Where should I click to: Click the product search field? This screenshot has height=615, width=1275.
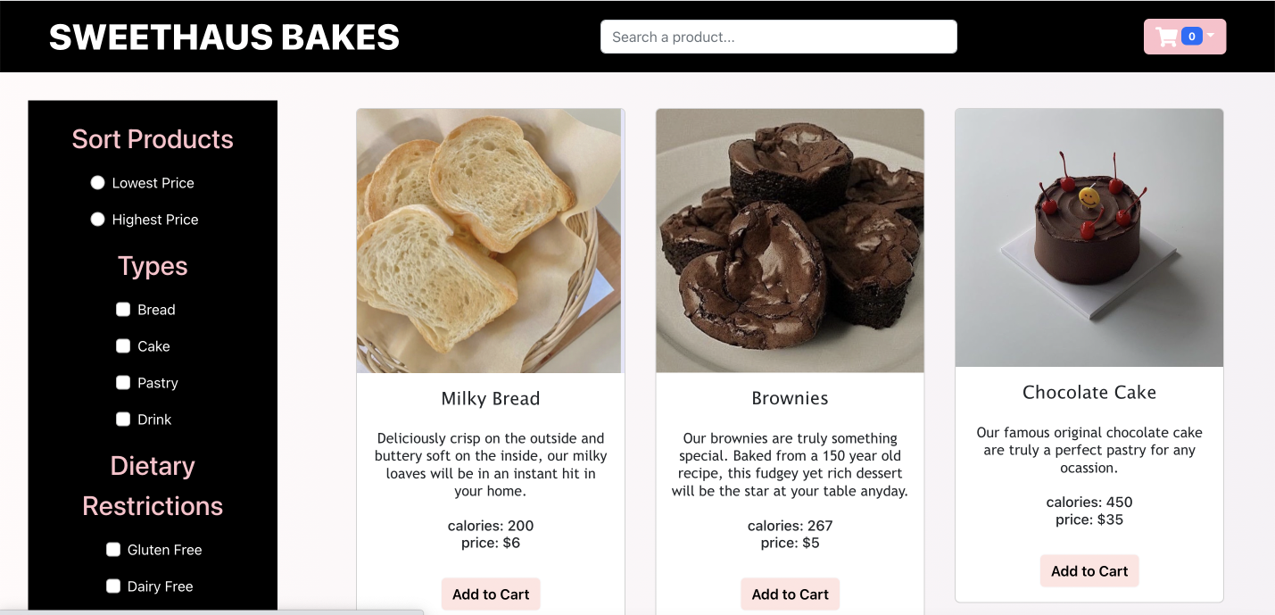(x=778, y=37)
